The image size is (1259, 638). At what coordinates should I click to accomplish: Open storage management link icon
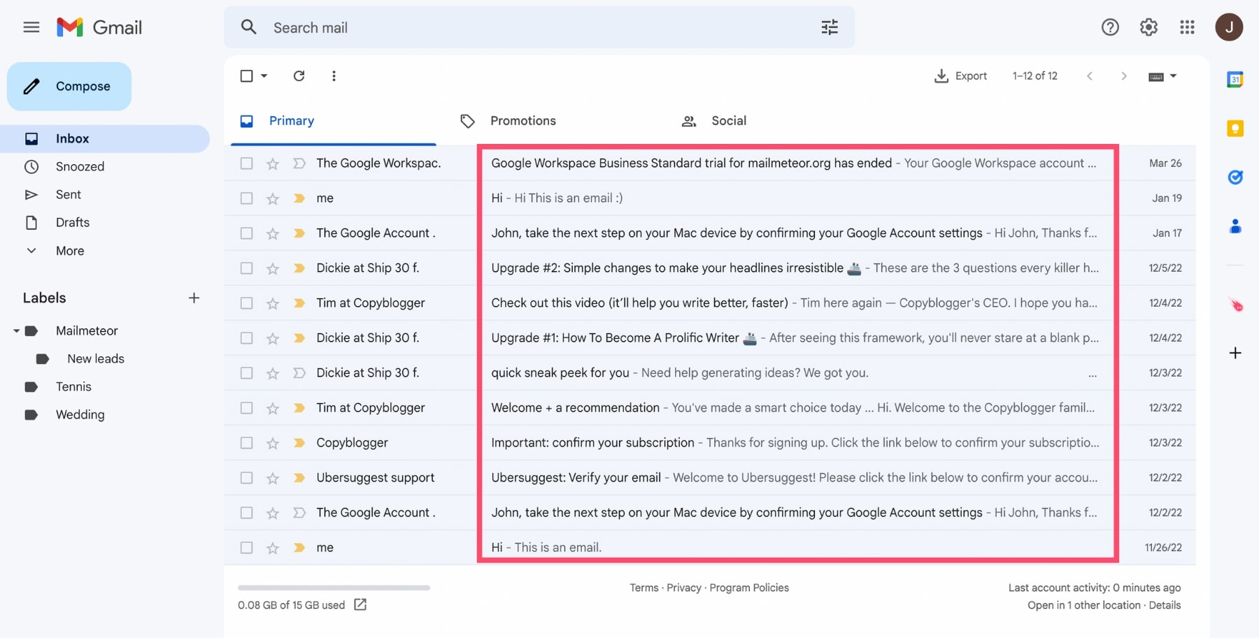point(360,604)
